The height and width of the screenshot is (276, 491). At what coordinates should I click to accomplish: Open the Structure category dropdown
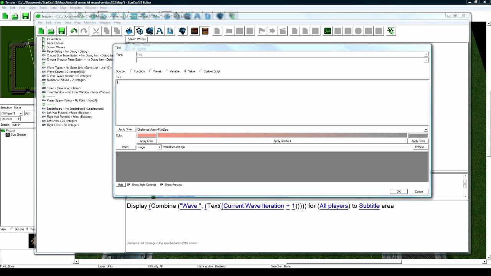click(x=10, y=119)
